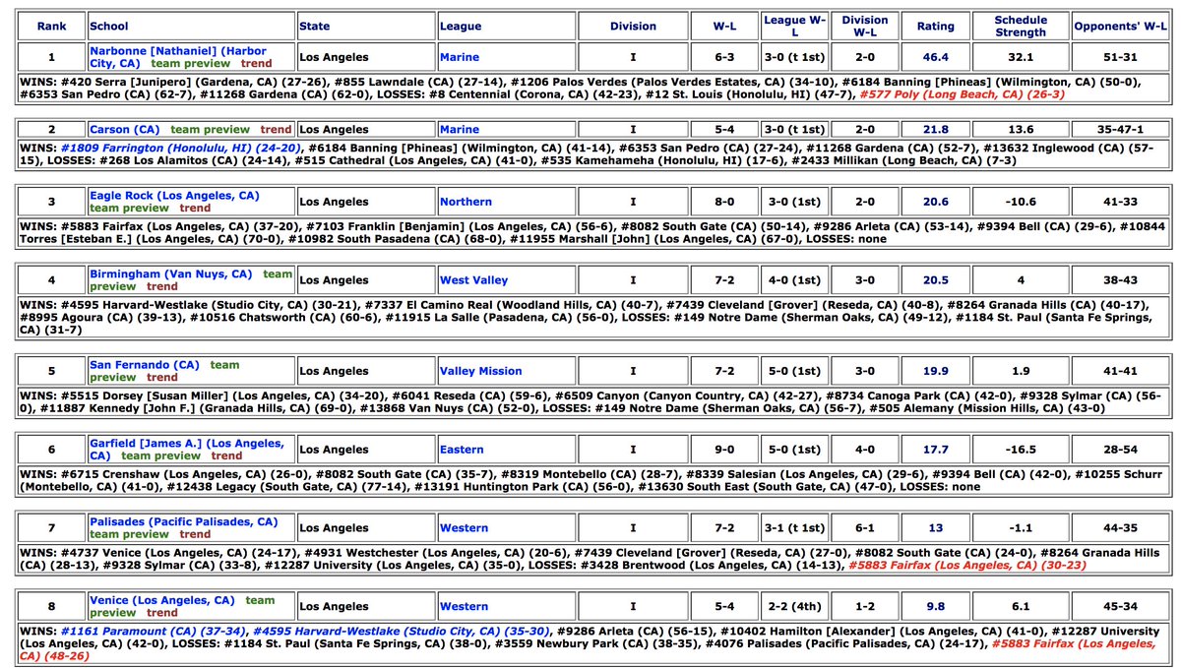Viewport: 1181px width, 668px height.
Task: Open Carson's Marine league link
Action: (460, 129)
